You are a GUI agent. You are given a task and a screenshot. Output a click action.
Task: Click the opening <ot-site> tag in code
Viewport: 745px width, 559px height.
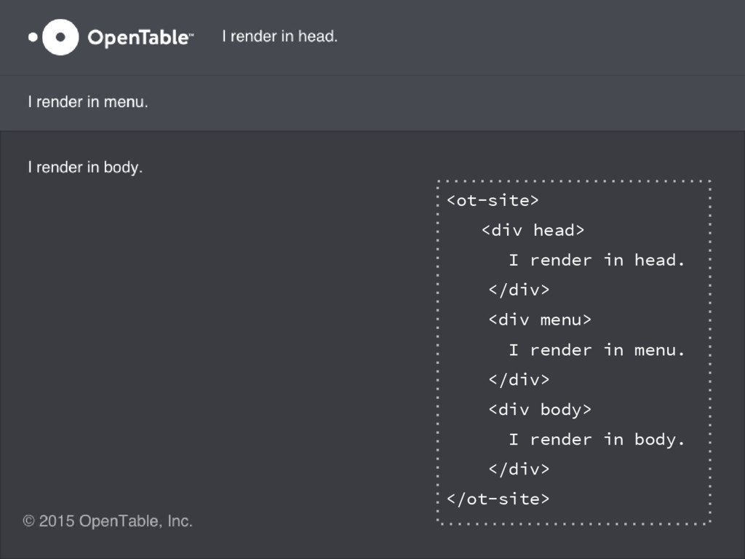click(493, 201)
